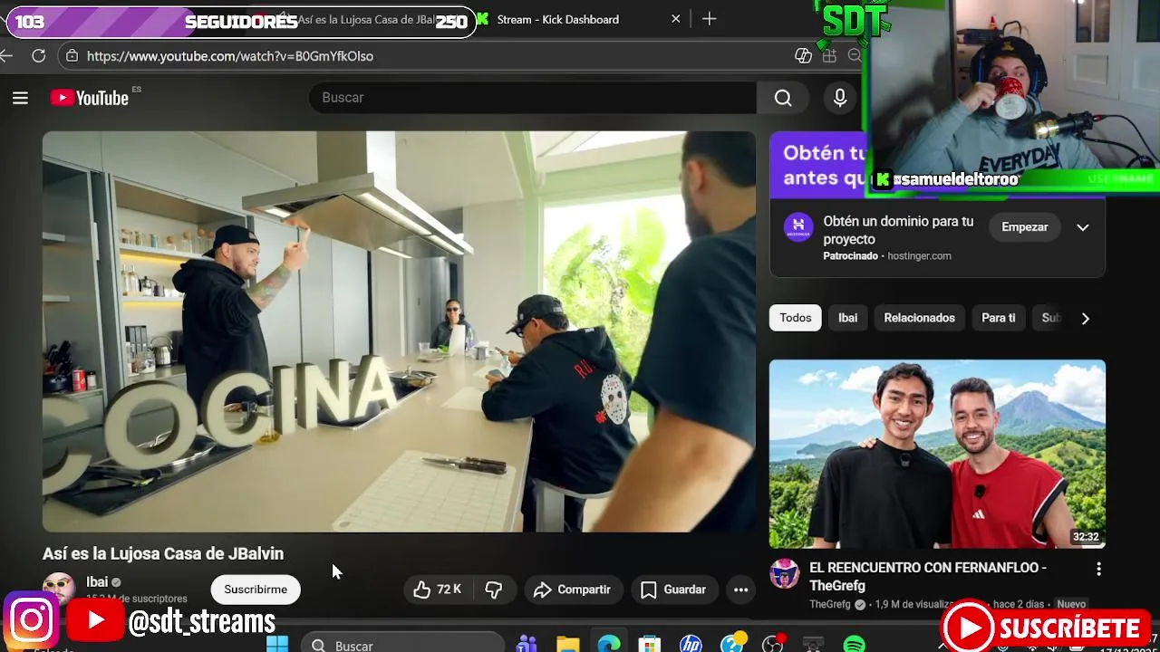Click the Suscribirme button

pyautogui.click(x=256, y=590)
